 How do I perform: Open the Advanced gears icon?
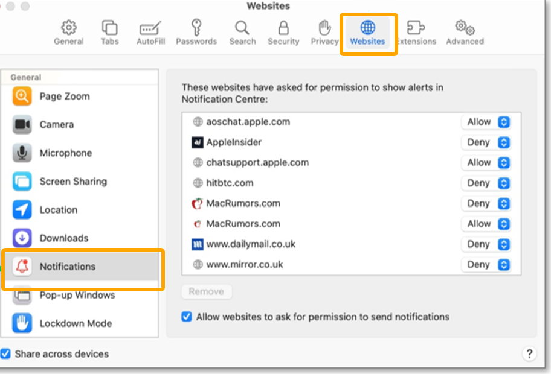pyautogui.click(x=465, y=28)
